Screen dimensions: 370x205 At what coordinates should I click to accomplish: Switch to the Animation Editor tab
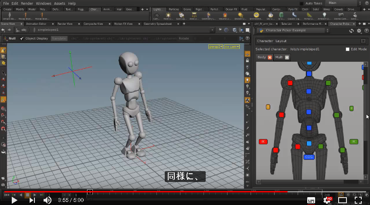click(x=36, y=24)
